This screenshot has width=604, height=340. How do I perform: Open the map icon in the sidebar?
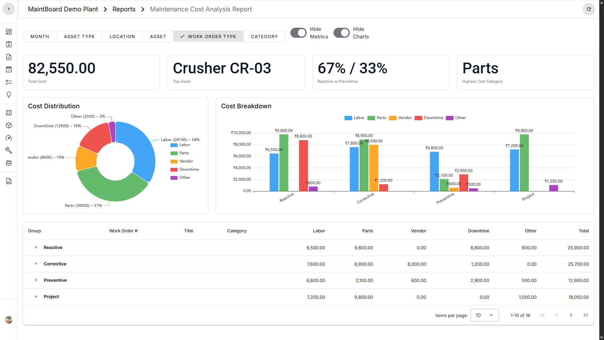tap(9, 112)
